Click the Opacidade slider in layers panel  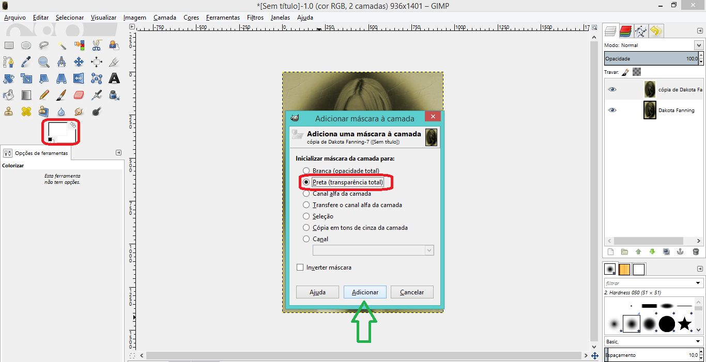[651, 59]
